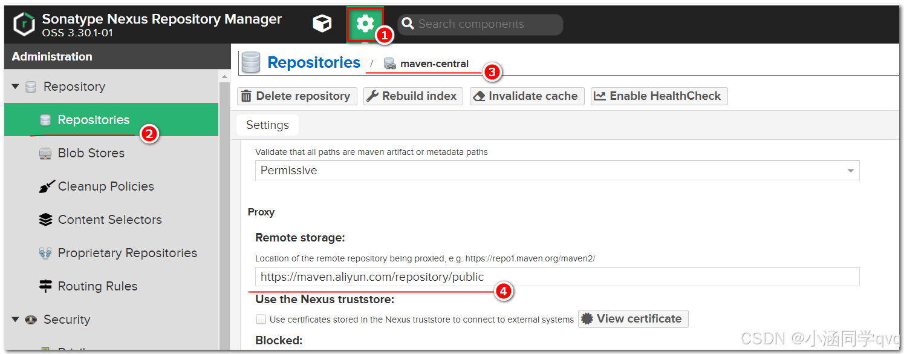
Task: Click the Cleanup Policies broom icon
Action: tap(45, 187)
